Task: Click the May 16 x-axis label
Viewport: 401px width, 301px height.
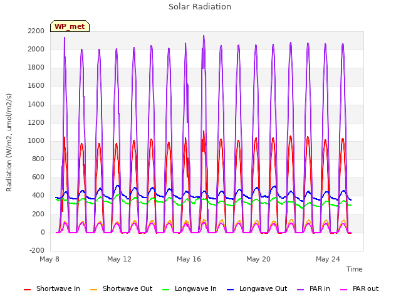Action: tap(189, 259)
